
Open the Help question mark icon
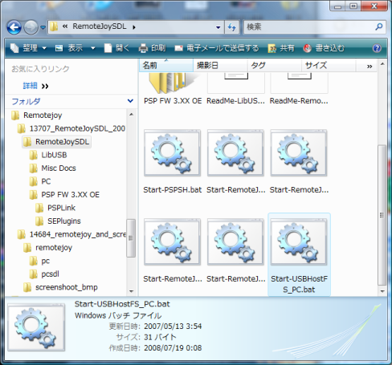coord(377,48)
